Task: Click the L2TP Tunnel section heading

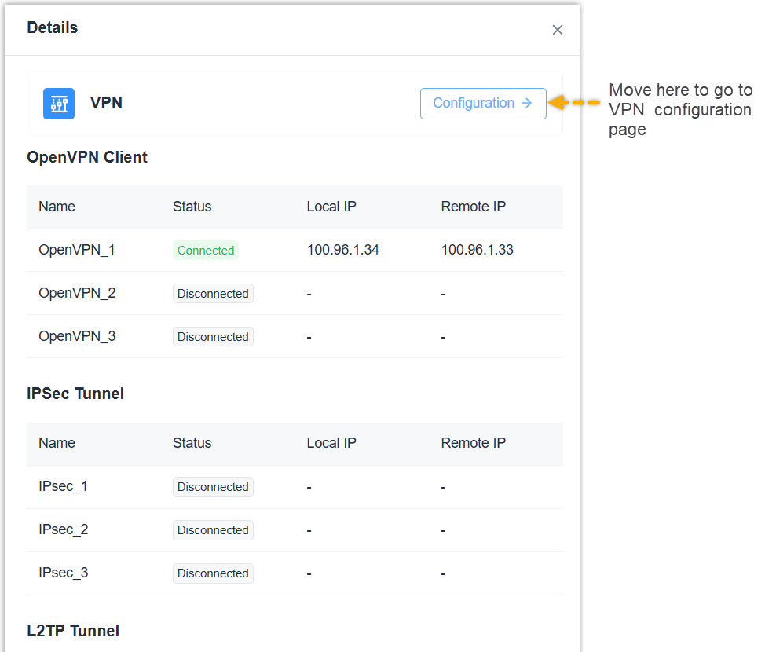Action: coord(73,631)
